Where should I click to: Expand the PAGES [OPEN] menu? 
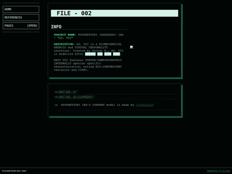[x=21, y=26]
